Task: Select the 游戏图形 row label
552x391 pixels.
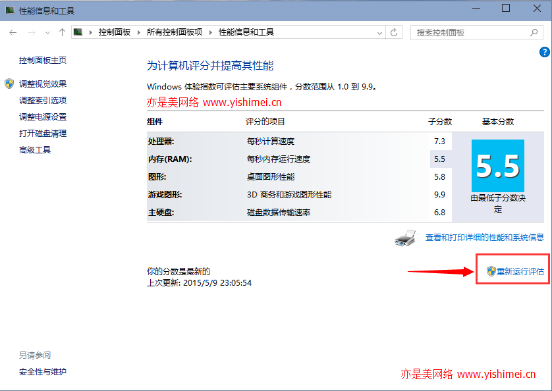Action: 165,195
